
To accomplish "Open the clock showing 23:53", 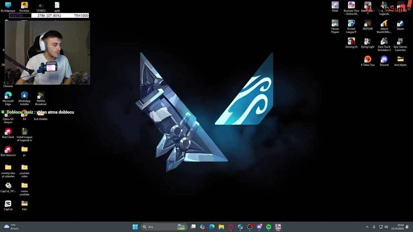I will (398, 227).
